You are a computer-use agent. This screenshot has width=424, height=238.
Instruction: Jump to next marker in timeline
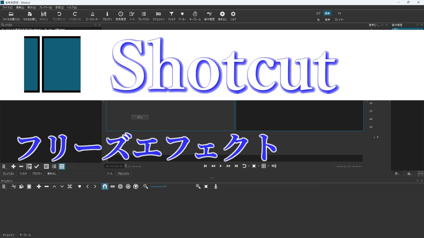[95, 186]
